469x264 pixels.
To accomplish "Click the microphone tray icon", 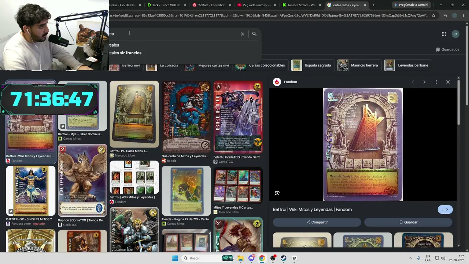I will 419,258.
